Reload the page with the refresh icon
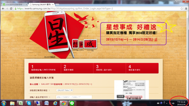The height and width of the screenshot is (106, 189). point(11,9)
